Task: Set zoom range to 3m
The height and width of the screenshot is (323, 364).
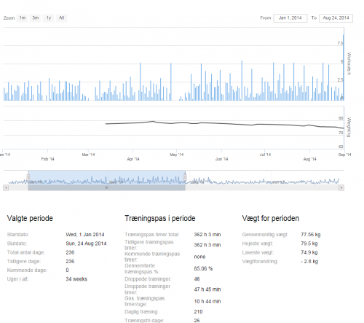Action: point(36,18)
